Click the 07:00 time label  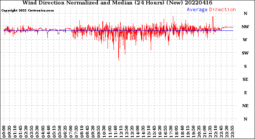tap(71, 132)
